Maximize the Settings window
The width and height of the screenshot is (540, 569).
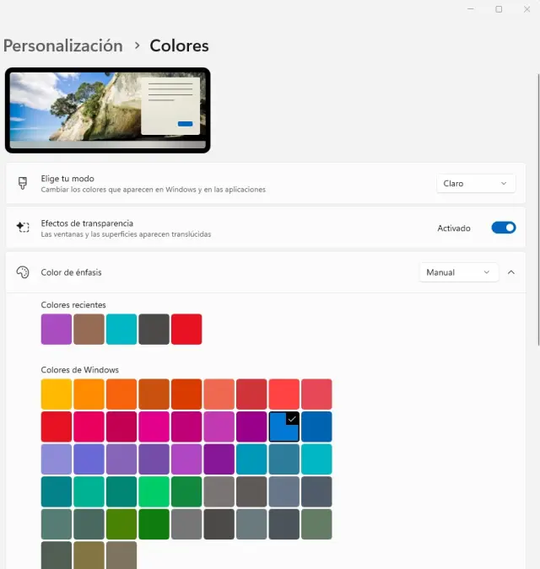tap(499, 8)
